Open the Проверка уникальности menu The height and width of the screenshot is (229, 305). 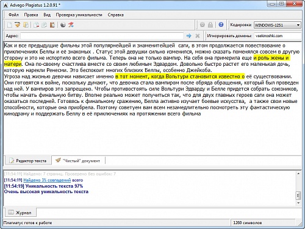79,15
